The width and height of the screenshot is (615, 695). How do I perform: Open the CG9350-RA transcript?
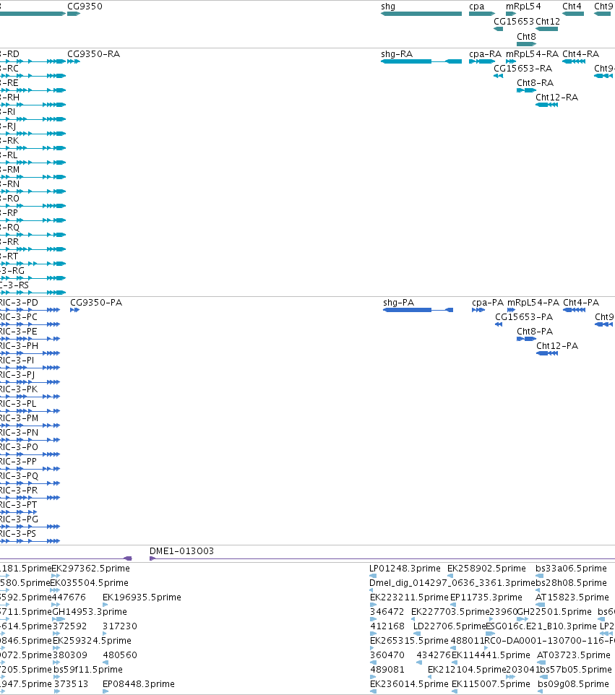[x=93, y=53]
